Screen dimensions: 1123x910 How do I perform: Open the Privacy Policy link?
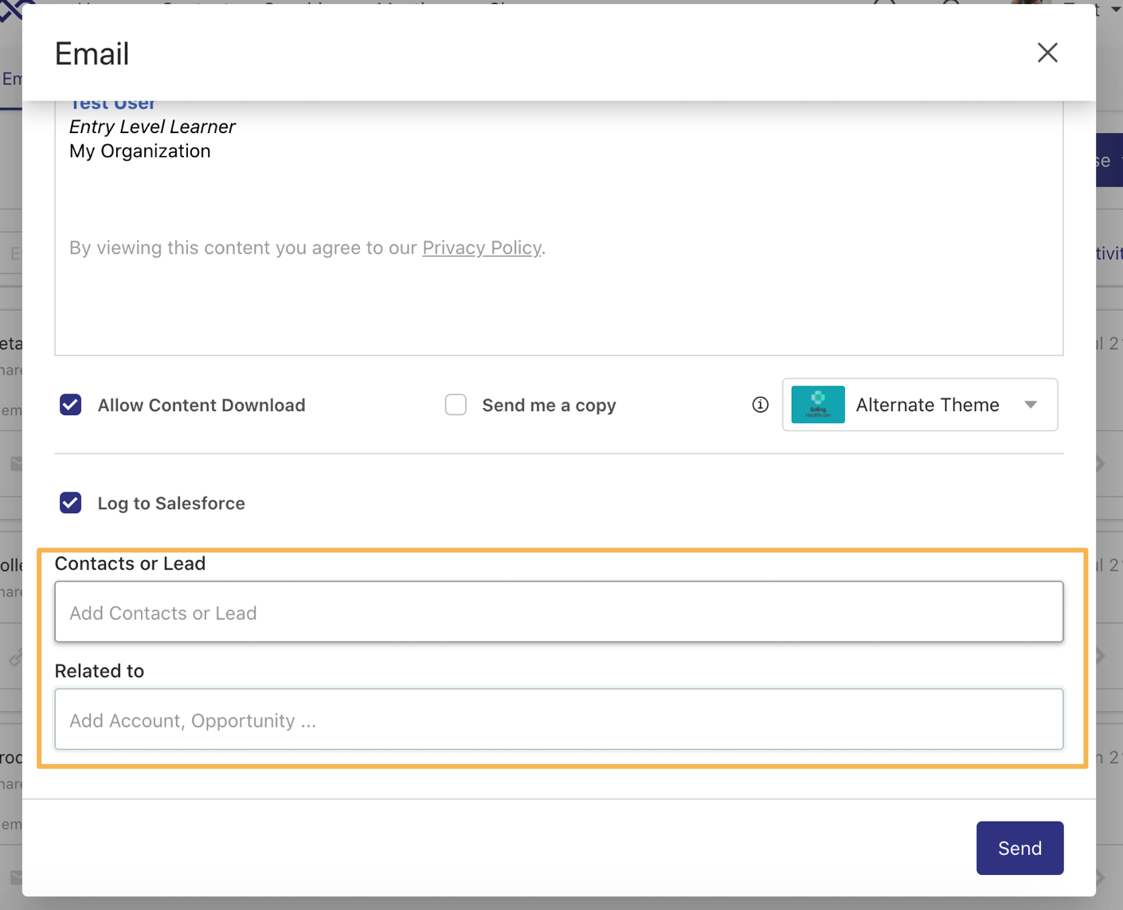[x=481, y=248]
